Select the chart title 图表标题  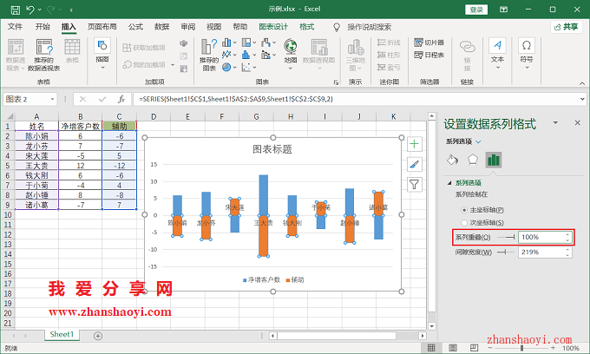click(x=272, y=149)
